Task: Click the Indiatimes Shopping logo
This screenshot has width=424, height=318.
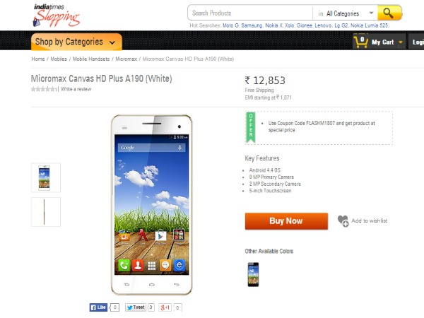Action: point(56,14)
